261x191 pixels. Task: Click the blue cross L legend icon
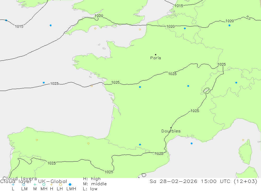(x=13, y=184)
